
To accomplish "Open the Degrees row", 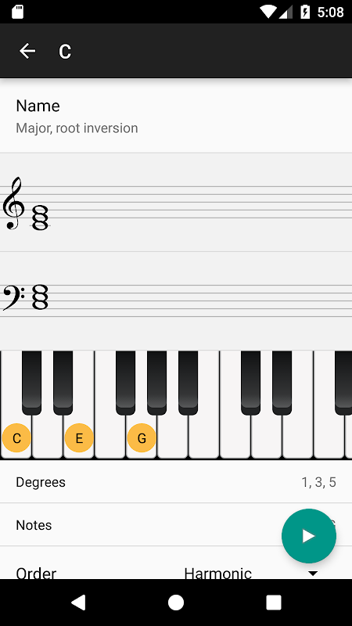I will click(x=176, y=482).
